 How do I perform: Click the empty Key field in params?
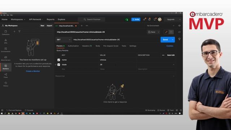[80, 69]
